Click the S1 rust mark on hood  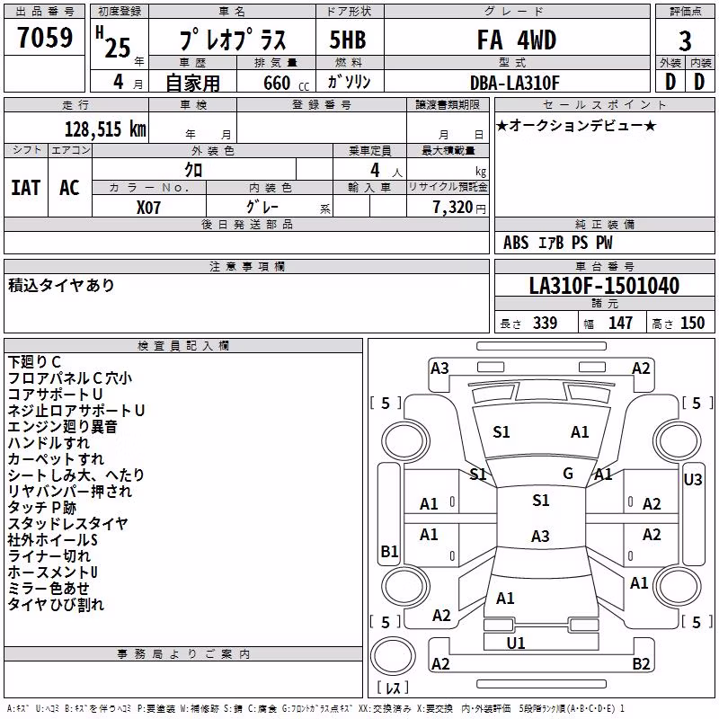tap(502, 432)
